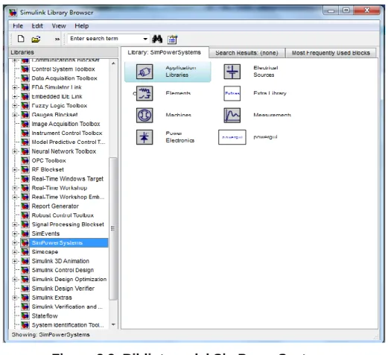Screen dimensions: 388x355
Task: Open the Edit menu
Action: pos(37,26)
